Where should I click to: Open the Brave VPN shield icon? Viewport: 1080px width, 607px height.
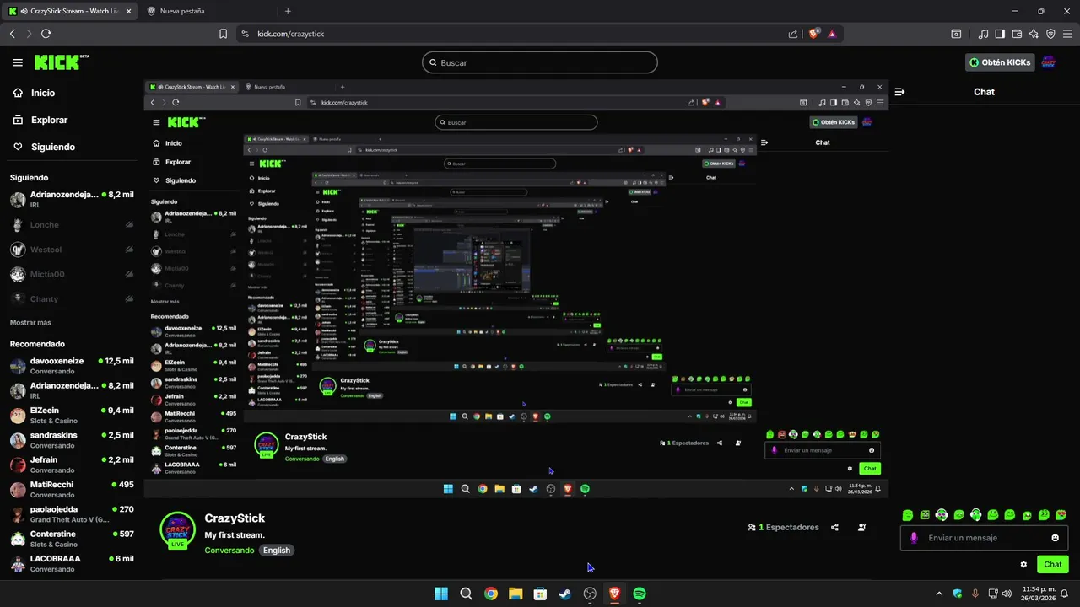point(1050,34)
